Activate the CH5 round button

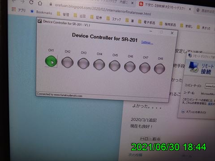pyautogui.click(x=115, y=66)
